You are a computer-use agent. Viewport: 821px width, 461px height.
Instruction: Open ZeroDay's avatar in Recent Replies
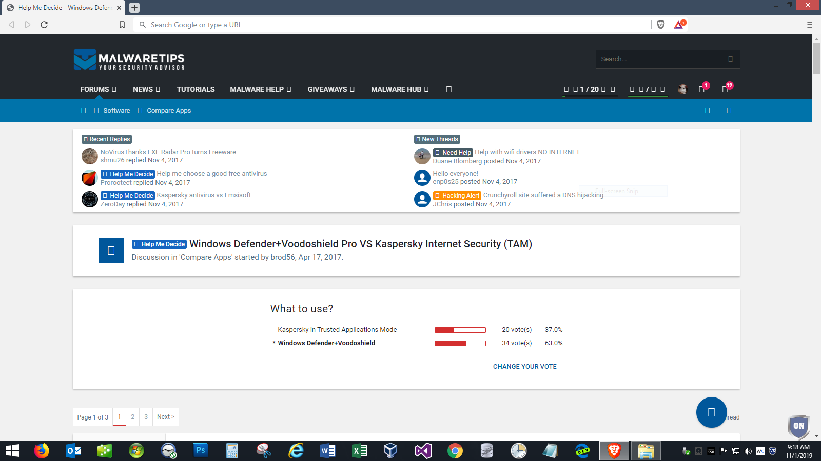(90, 199)
